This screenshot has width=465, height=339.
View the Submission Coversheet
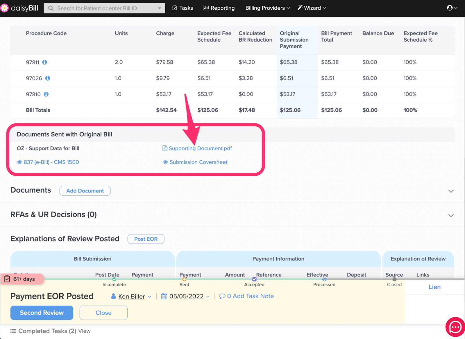tap(195, 162)
